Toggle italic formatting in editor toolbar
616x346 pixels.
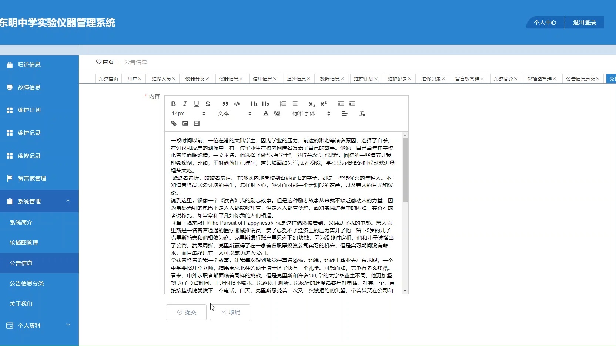(x=185, y=104)
